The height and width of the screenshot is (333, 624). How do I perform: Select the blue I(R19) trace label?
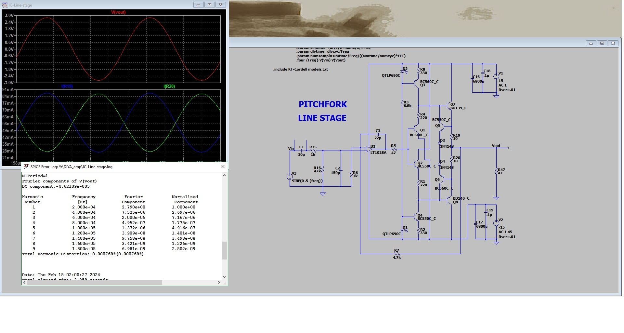click(x=67, y=87)
